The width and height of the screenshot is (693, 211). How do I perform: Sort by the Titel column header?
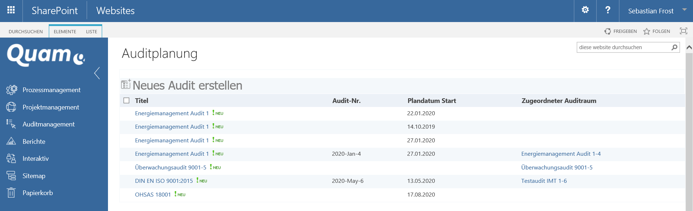click(x=142, y=101)
